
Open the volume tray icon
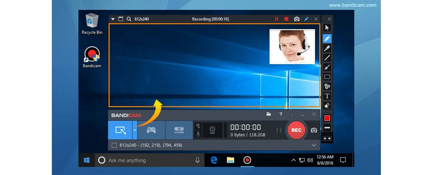click(310, 160)
